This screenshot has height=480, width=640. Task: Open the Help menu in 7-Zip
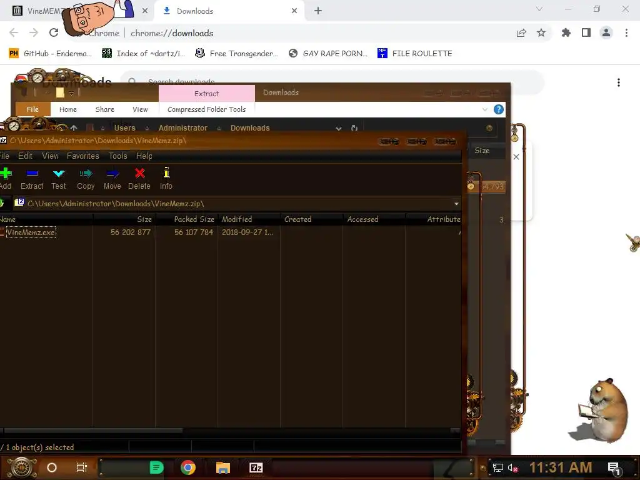(x=144, y=156)
